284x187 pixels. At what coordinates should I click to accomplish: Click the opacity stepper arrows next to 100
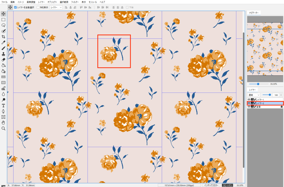281,95
